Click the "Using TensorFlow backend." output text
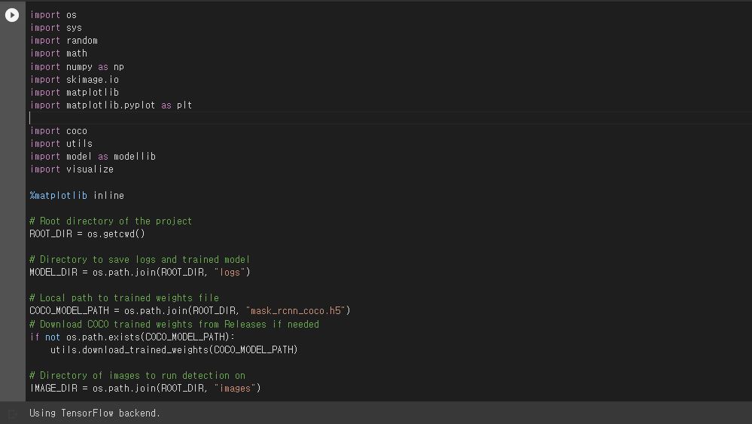The image size is (752, 424). pos(95,413)
